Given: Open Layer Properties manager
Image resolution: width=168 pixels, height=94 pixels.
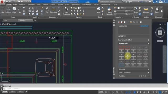Looking at the screenshot, I should point(66,11).
